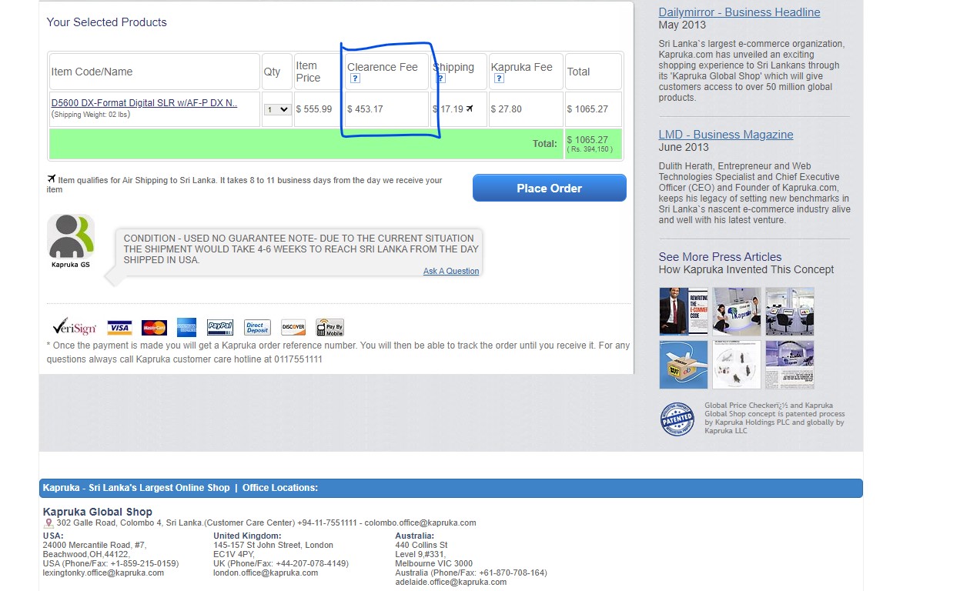Click the Ask A Question link

[451, 271]
